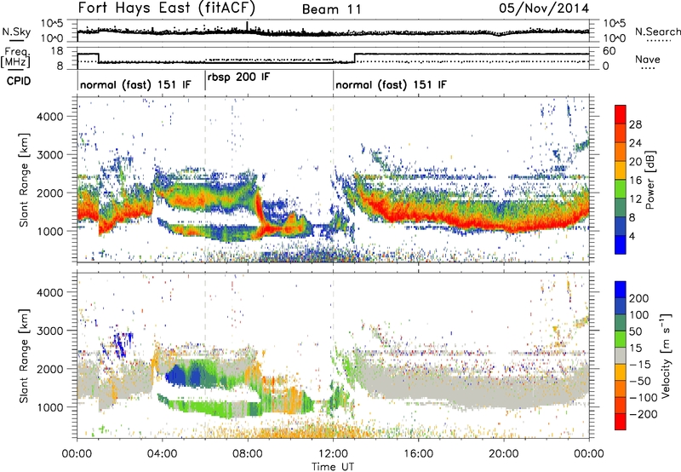
Task: Click the velocity panel 'Slant Range [km]' label
Action: [x=24, y=355]
